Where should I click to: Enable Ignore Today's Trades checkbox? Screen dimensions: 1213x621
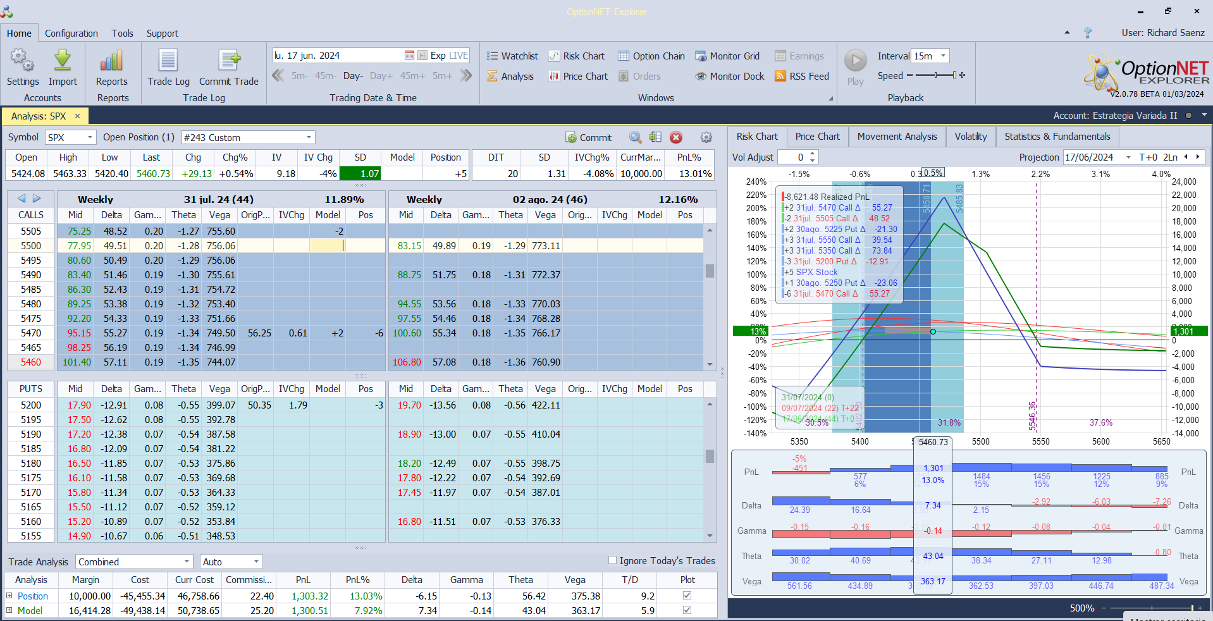click(x=612, y=560)
